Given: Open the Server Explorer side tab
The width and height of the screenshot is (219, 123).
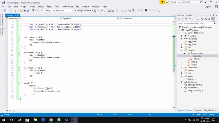Looking at the screenshot, I should (2, 20).
